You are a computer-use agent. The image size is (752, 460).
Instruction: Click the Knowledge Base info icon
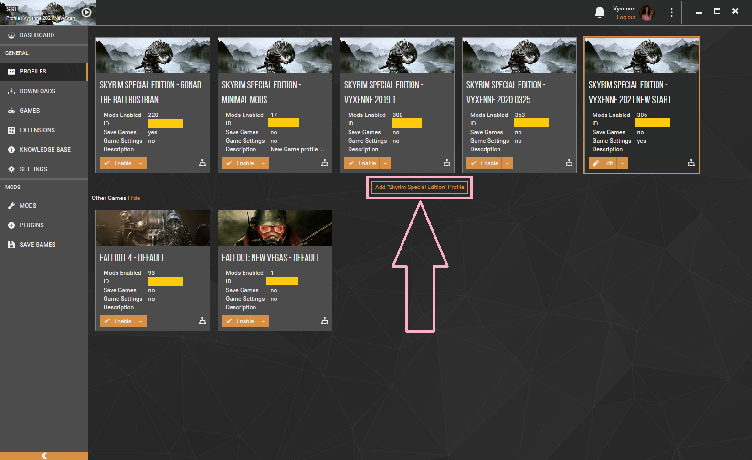11,150
